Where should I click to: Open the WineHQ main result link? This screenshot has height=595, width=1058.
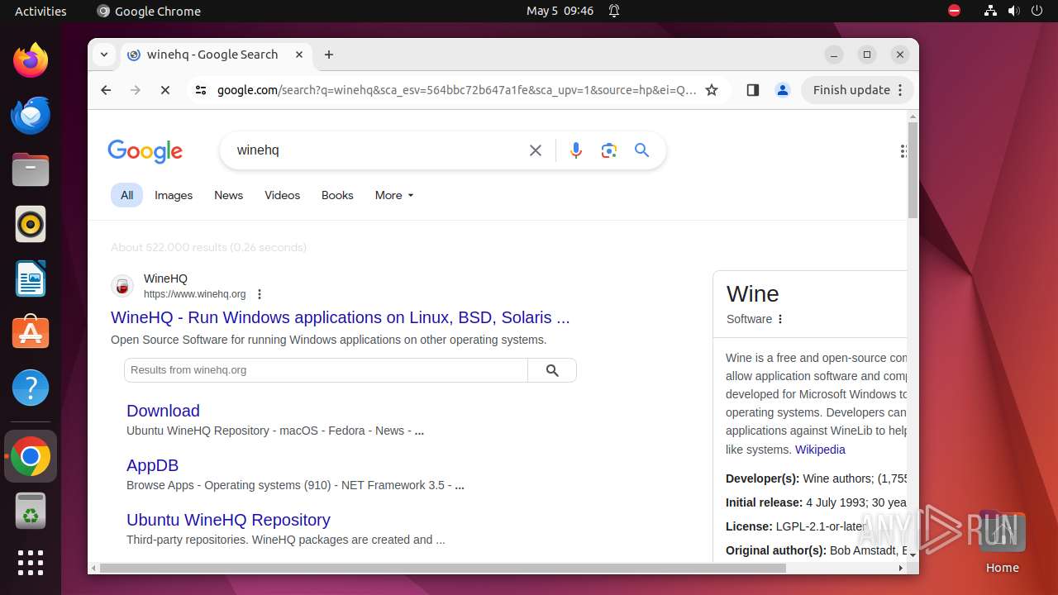point(341,317)
